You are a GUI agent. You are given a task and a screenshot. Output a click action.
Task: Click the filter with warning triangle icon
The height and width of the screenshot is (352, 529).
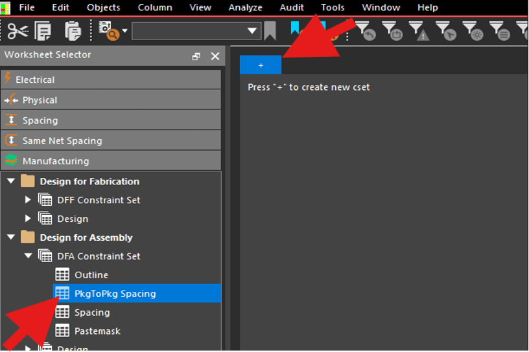pyautogui.click(x=419, y=31)
